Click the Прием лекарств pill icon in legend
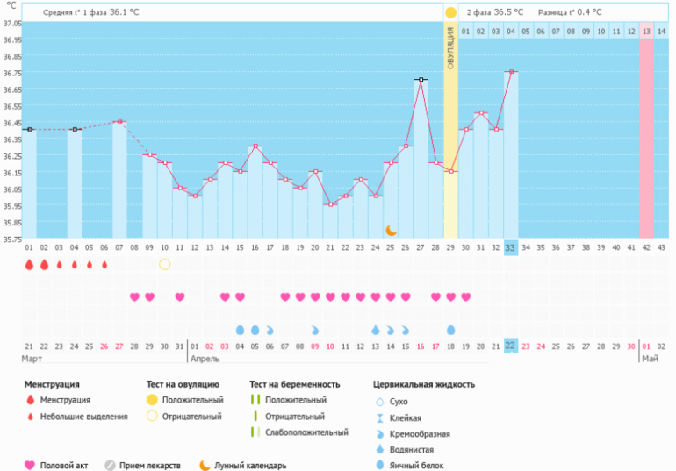The width and height of the screenshot is (676, 471). tap(110, 466)
